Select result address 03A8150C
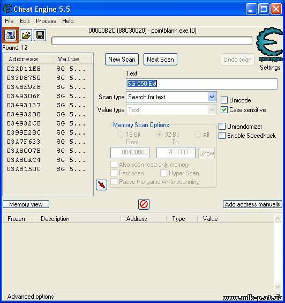 pos(24,169)
